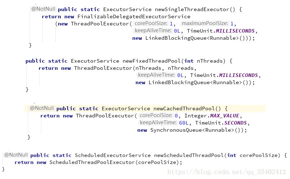
Task: Click ScheduledExecutorService return type
Action: pos(113,155)
